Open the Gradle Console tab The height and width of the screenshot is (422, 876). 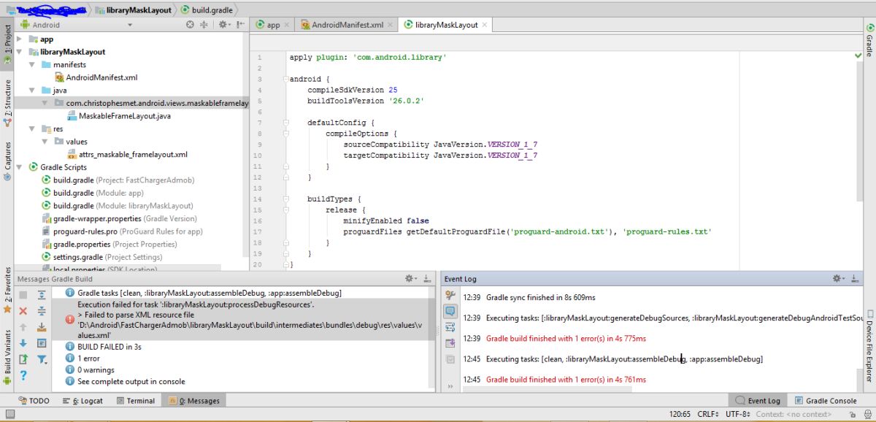tap(826, 401)
